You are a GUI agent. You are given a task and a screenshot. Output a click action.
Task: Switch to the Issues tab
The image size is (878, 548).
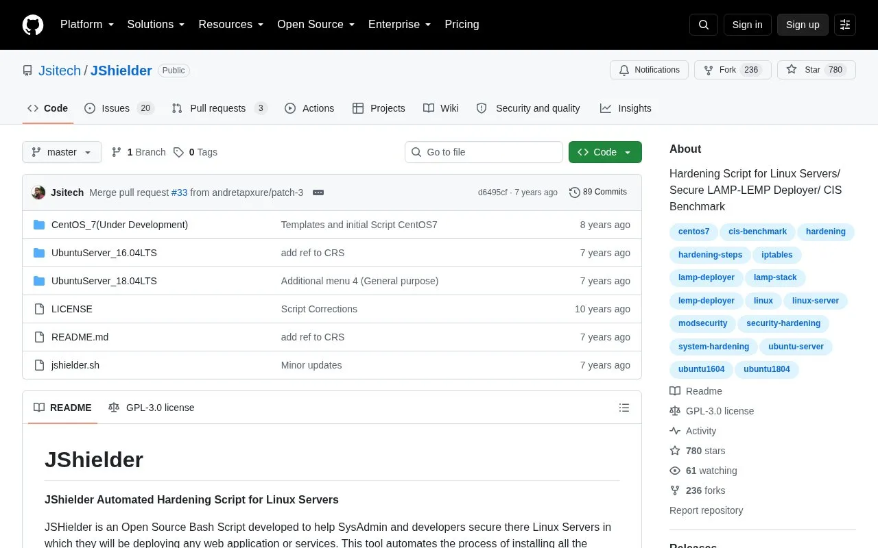pos(119,108)
